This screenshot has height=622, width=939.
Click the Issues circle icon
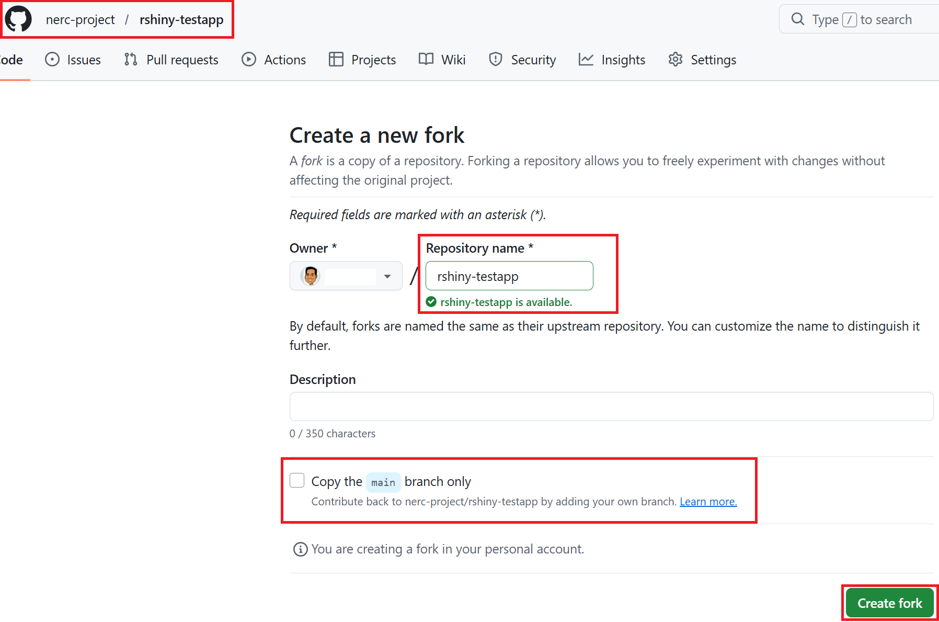(52, 60)
